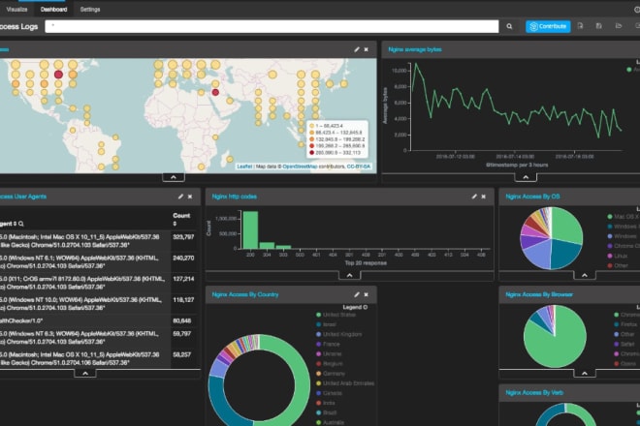Click the 58,257 count cell
Screen dimensions: 640x426
click(182, 354)
